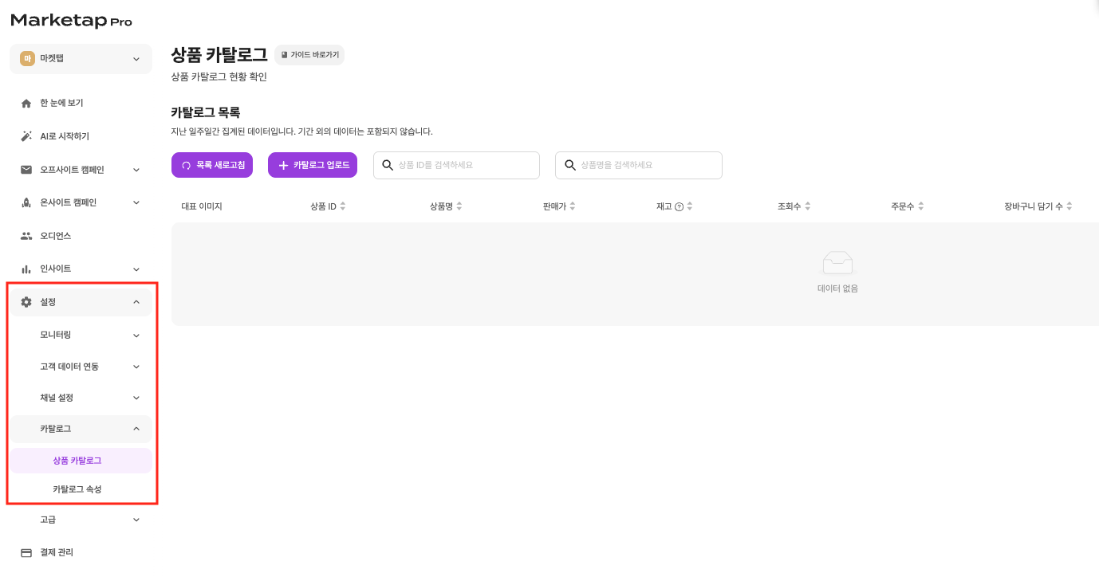Click the 카탈로그 업로드 button

[x=313, y=165]
